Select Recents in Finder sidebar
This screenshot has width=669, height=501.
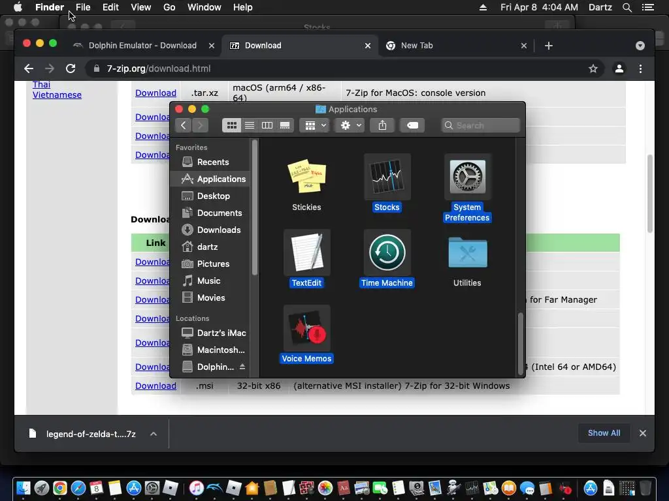(x=210, y=162)
